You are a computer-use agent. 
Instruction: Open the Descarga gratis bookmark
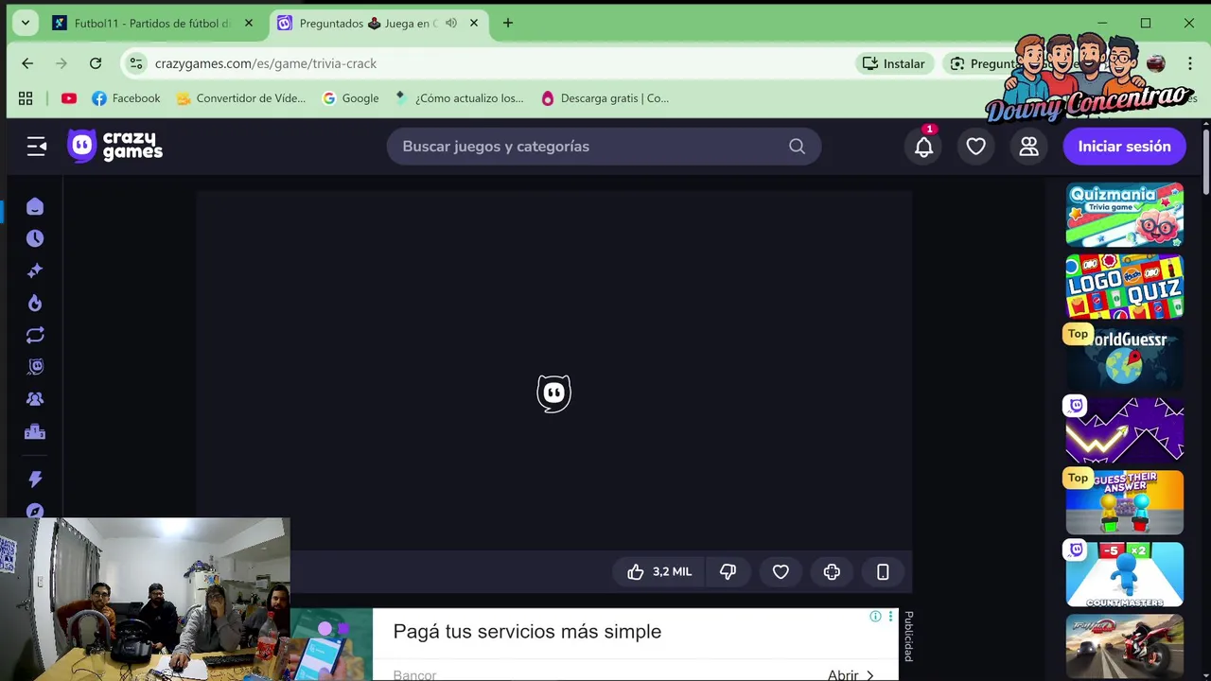[605, 98]
